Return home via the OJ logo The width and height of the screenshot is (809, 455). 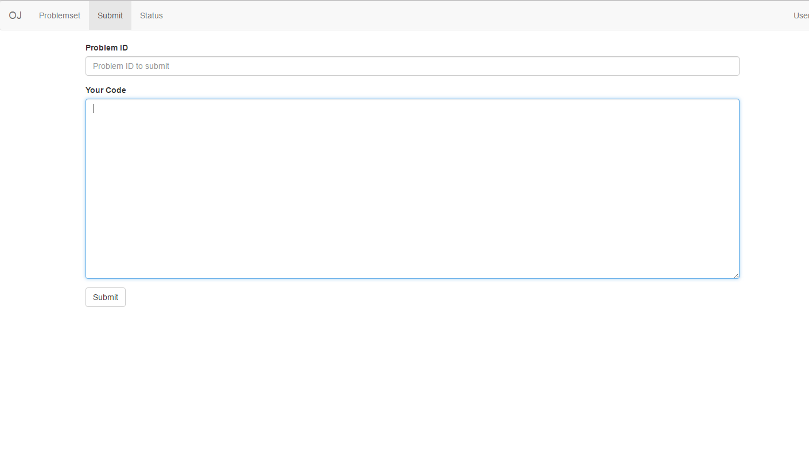(x=15, y=15)
